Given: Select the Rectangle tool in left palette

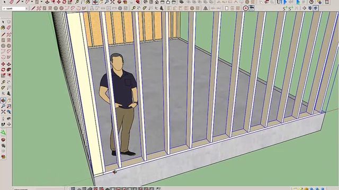Looking at the screenshot, I should point(3,40).
